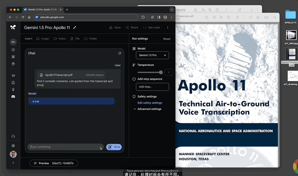Click the Preview token count button
298x176 pixels.
pos(54,163)
